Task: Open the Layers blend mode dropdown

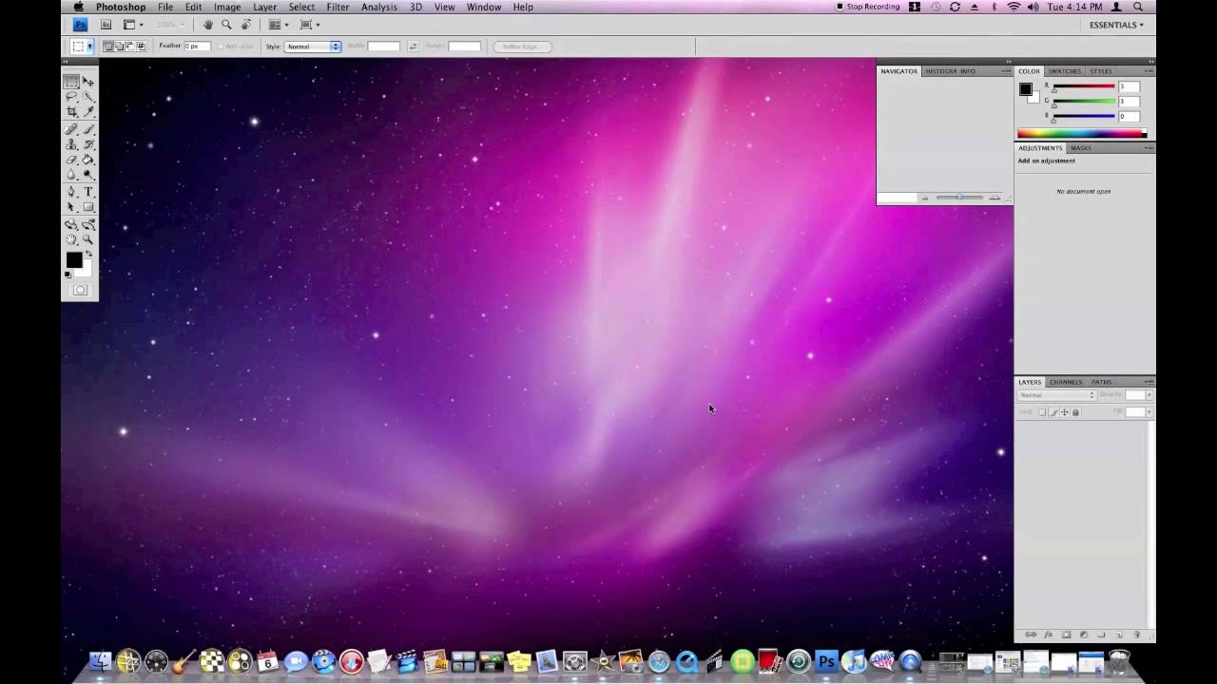Action: coord(1056,395)
